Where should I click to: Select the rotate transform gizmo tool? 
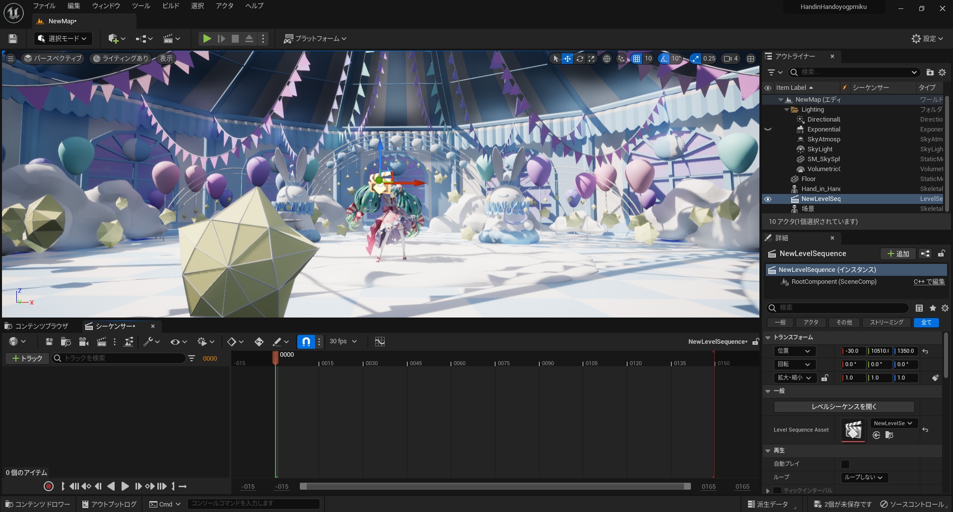(579, 59)
